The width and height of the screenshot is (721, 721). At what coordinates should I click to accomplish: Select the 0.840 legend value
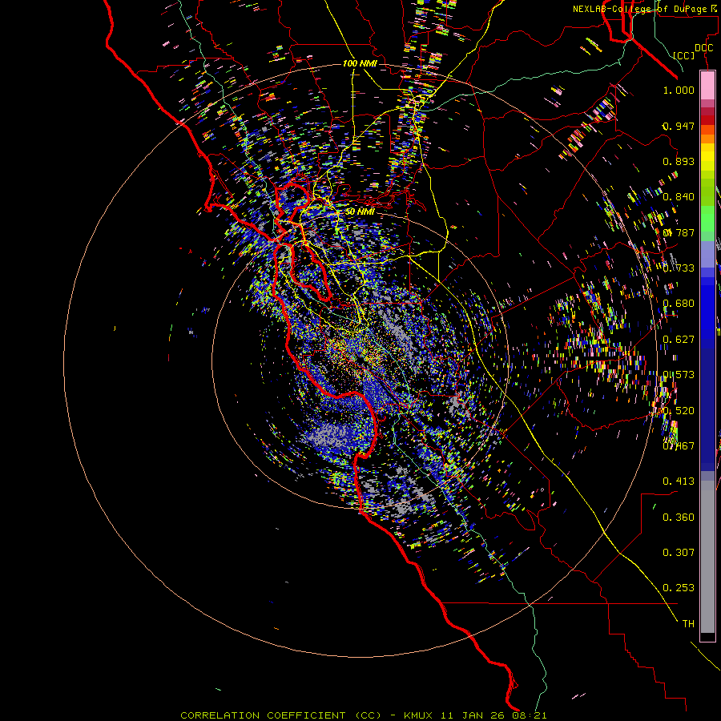pyautogui.click(x=679, y=197)
